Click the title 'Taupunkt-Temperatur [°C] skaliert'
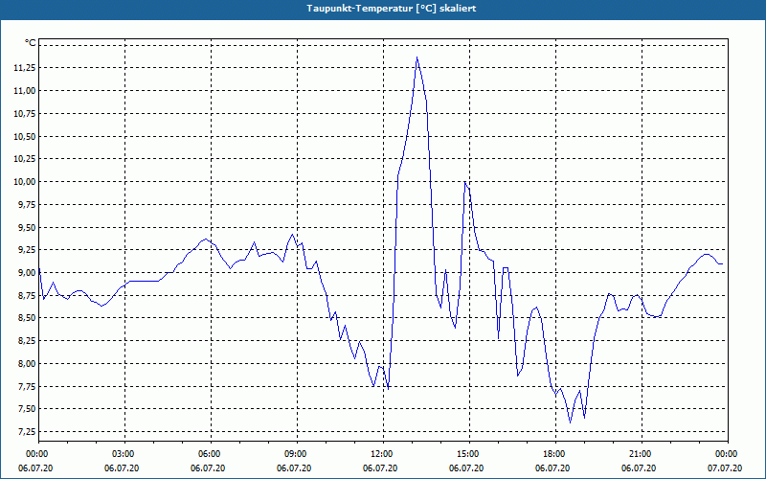 pyautogui.click(x=392, y=9)
